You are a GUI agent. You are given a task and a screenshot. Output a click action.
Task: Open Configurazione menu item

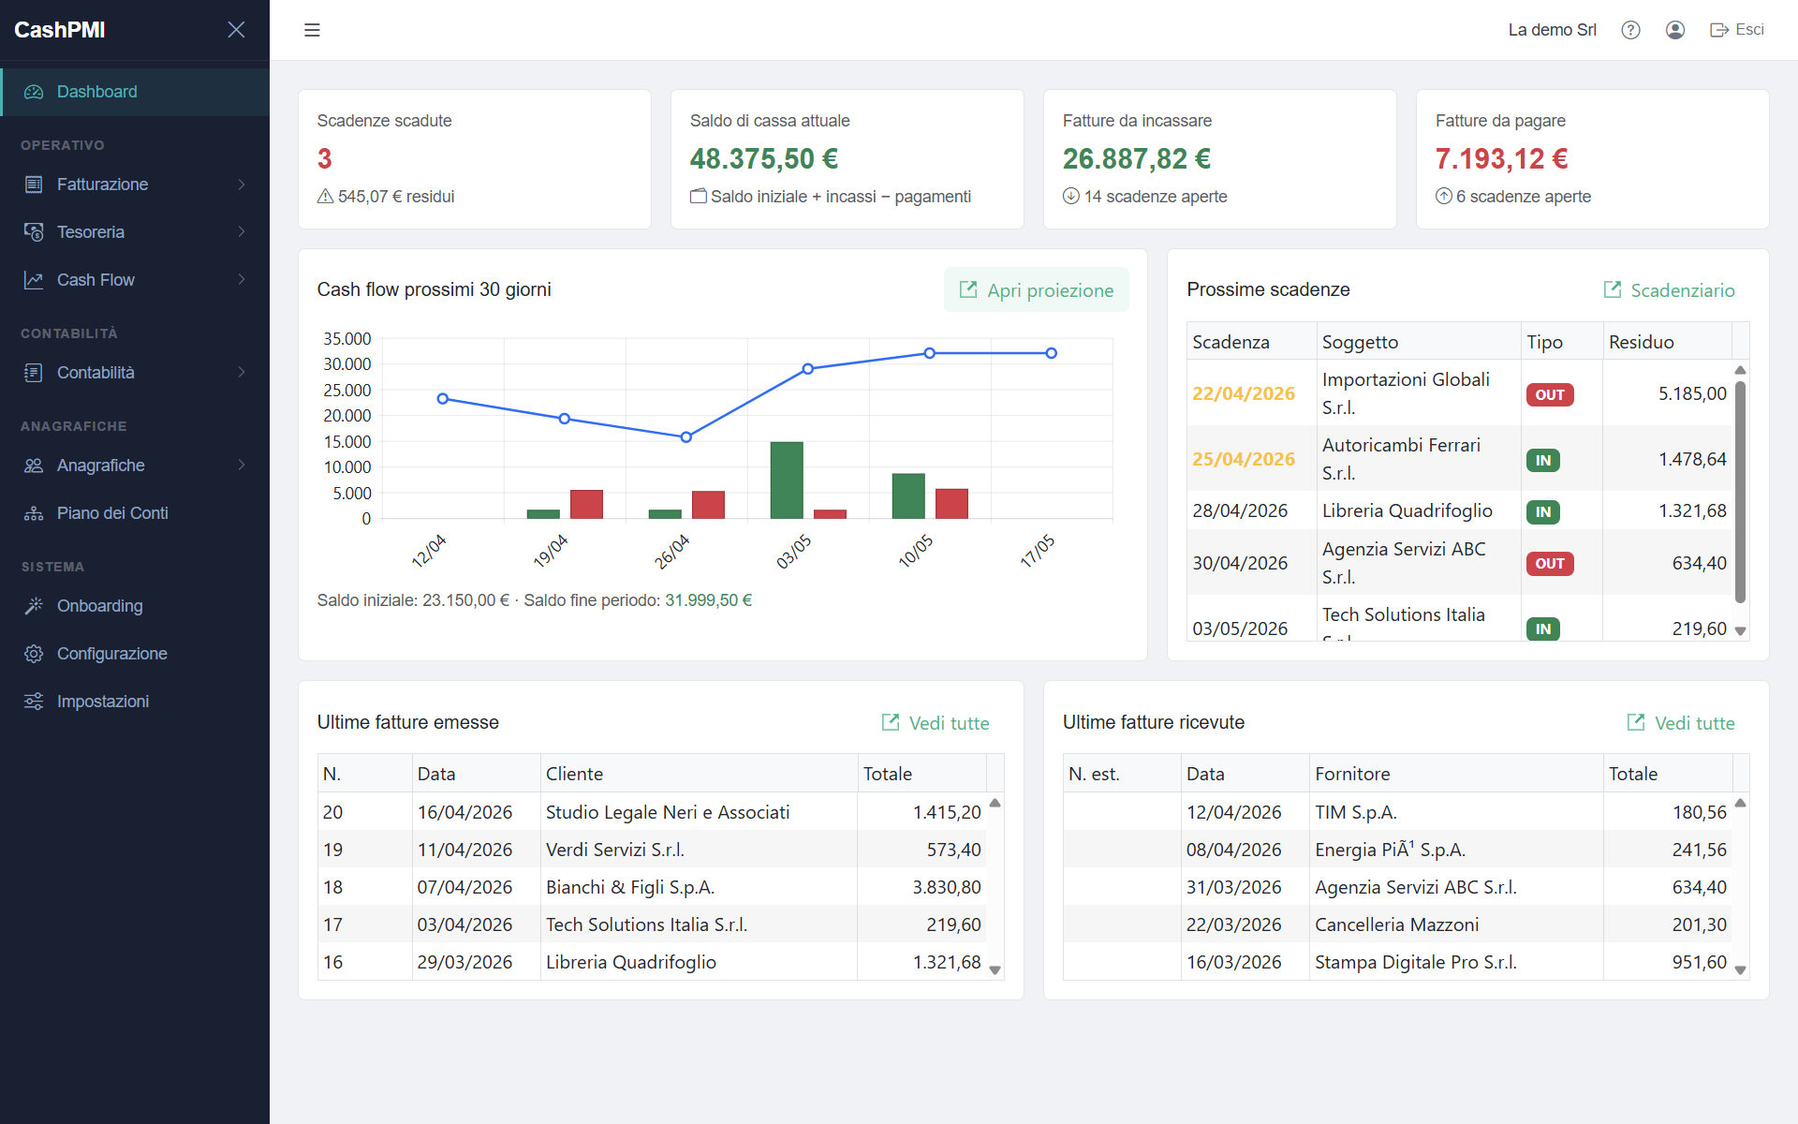coord(135,654)
